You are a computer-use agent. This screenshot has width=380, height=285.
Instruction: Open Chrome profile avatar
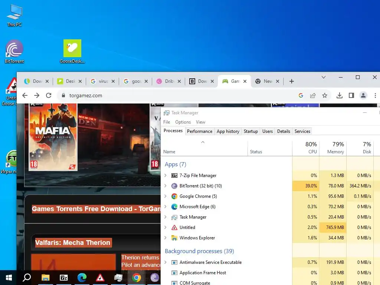[363, 95]
